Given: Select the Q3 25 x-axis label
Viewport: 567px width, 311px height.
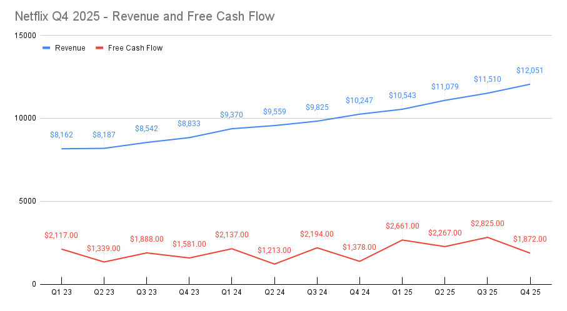Looking at the screenshot, I should click(x=487, y=292).
